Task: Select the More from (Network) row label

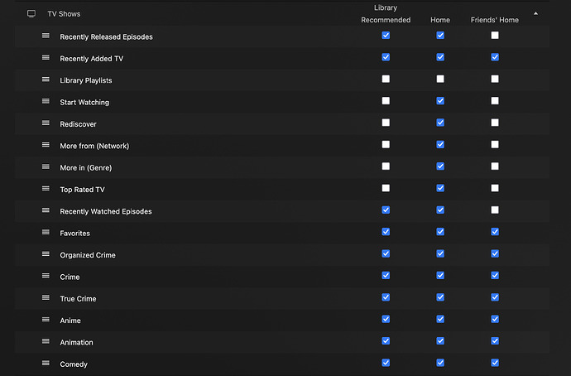Action: [94, 146]
